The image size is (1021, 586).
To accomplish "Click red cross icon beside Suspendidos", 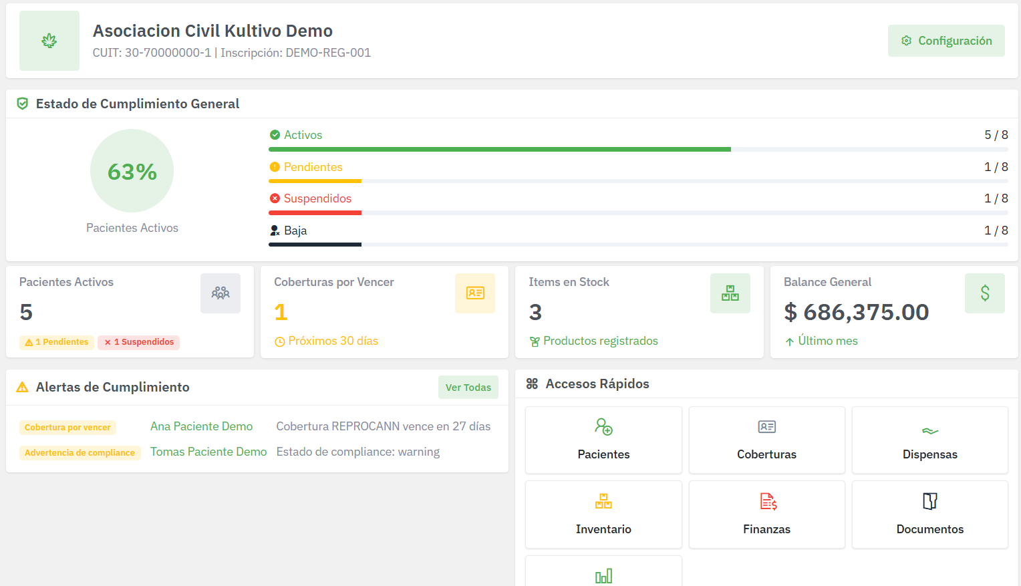I will tap(275, 198).
